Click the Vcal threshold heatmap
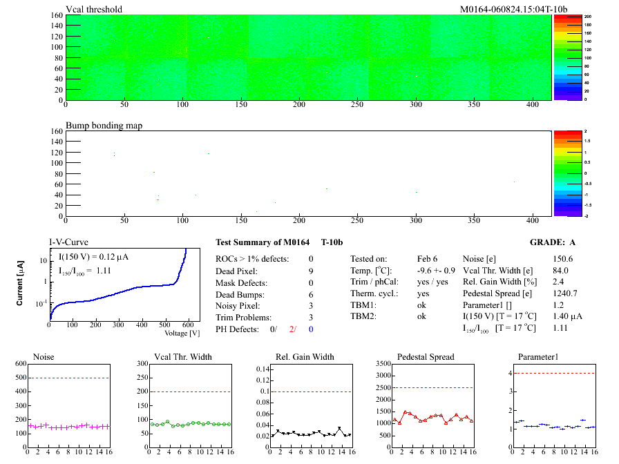The height and width of the screenshot is (464, 619). pos(308,57)
